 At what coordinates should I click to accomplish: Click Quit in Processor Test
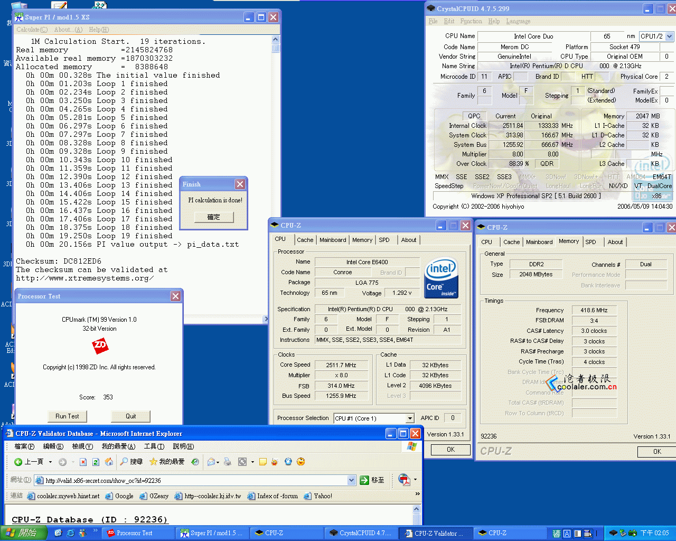pos(131,416)
